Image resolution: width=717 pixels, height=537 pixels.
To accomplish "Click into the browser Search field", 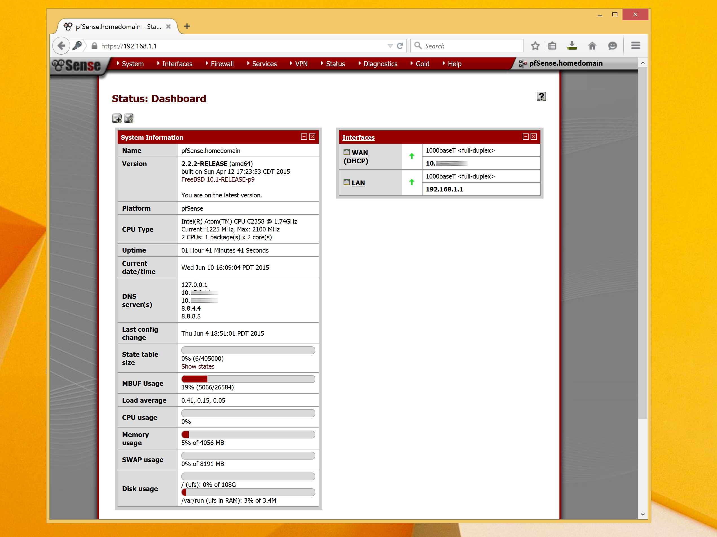I will (x=467, y=46).
